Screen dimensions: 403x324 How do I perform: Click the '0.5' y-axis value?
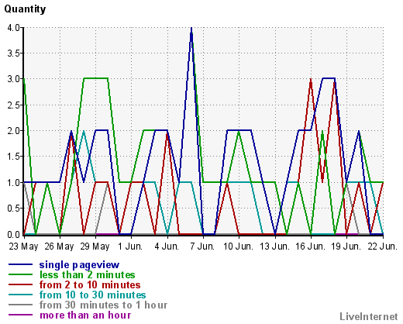pos(14,209)
